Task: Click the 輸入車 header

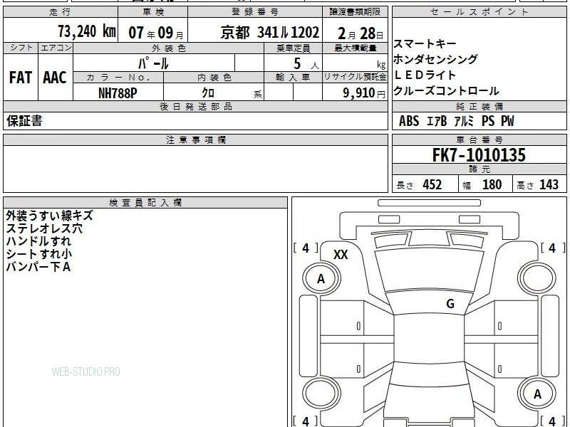Action: pos(293,78)
